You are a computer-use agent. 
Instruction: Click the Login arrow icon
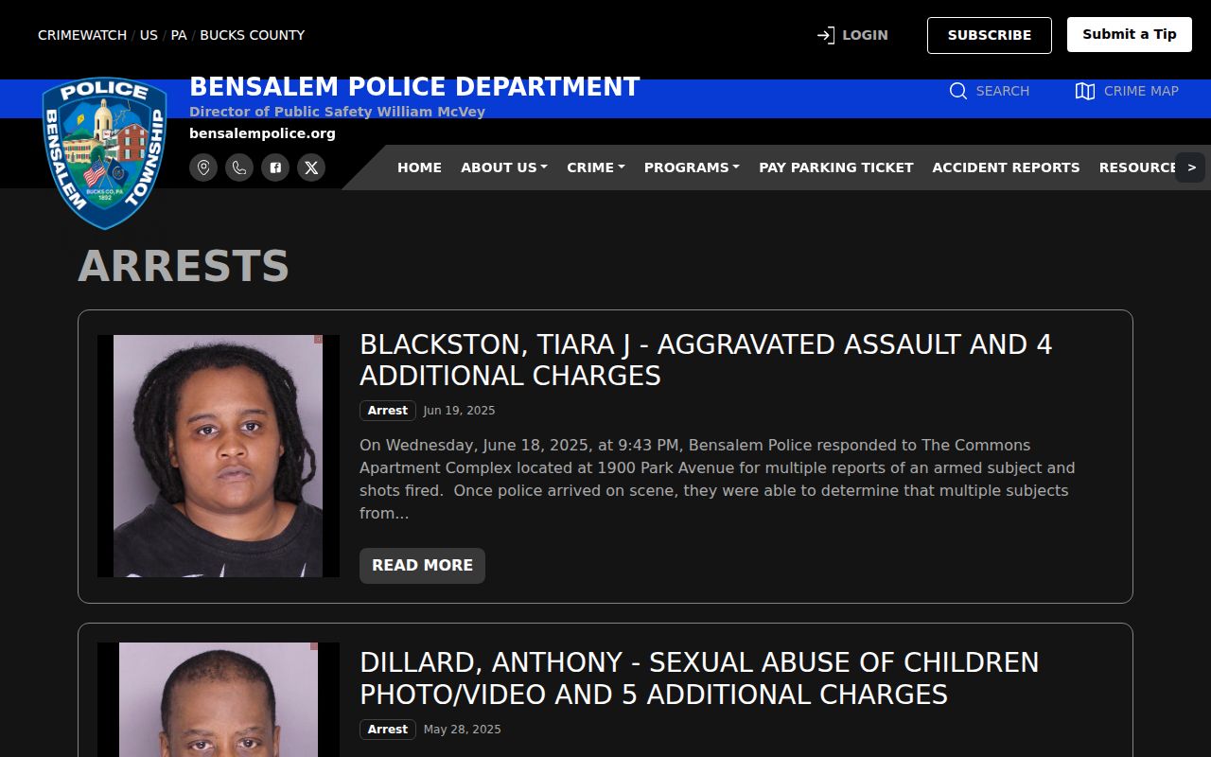[826, 35]
